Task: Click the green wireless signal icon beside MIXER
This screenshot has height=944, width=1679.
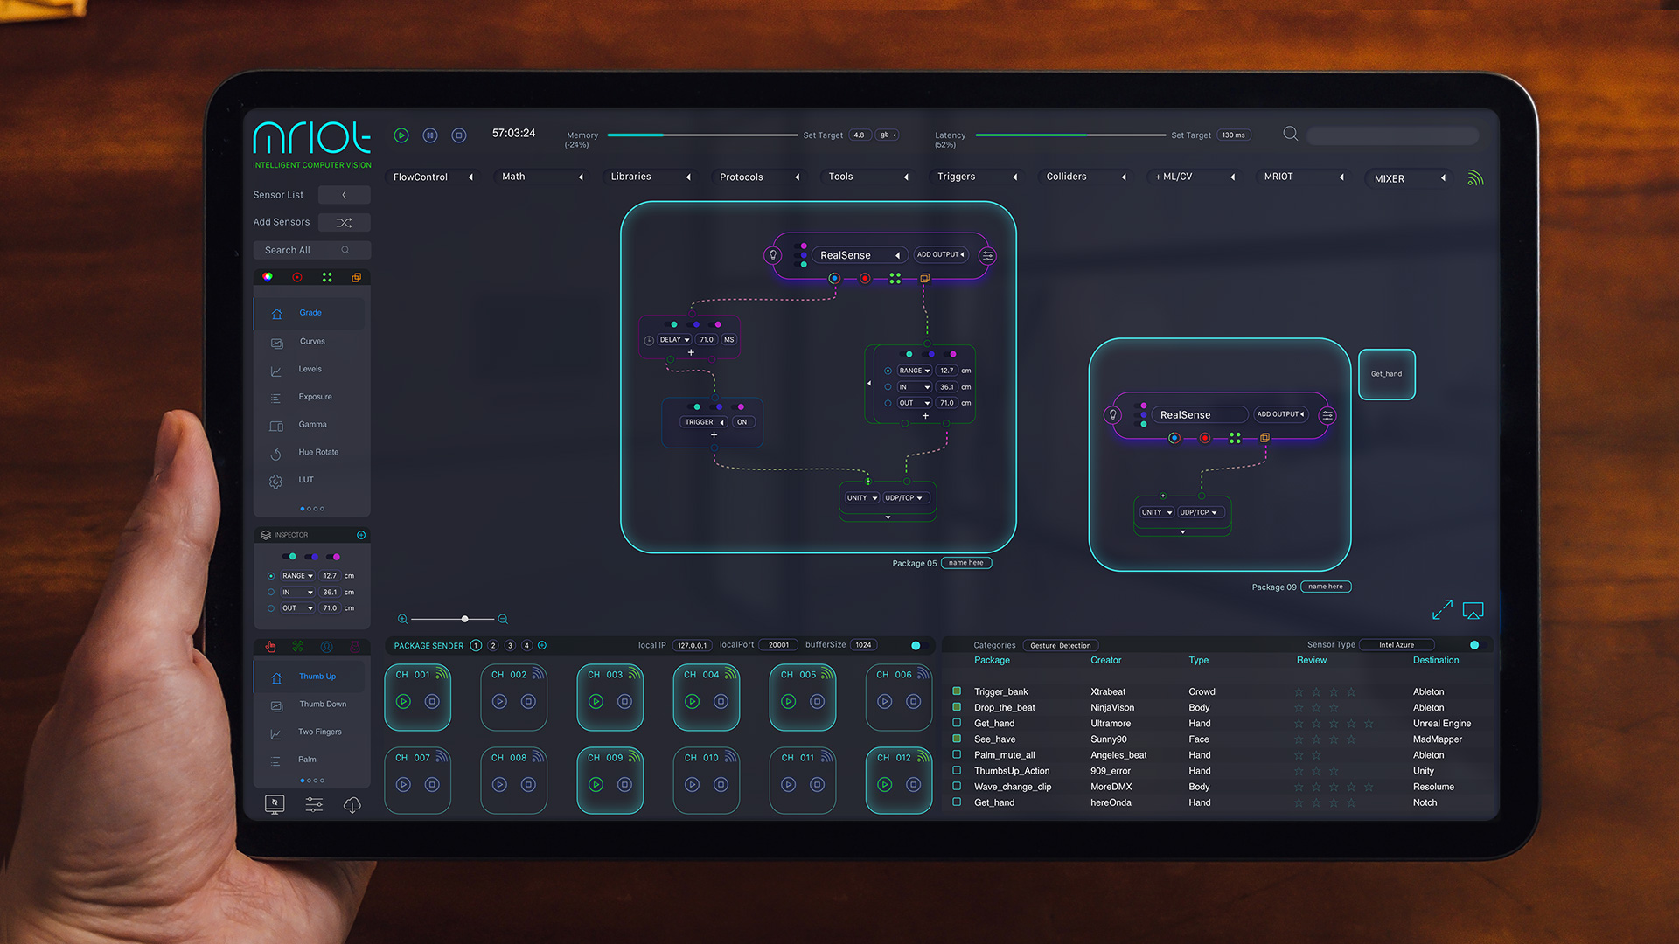Action: [1475, 177]
